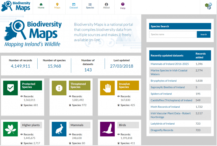
Task: Click the Data Centre logo at top right
Action: (x=209, y=6)
